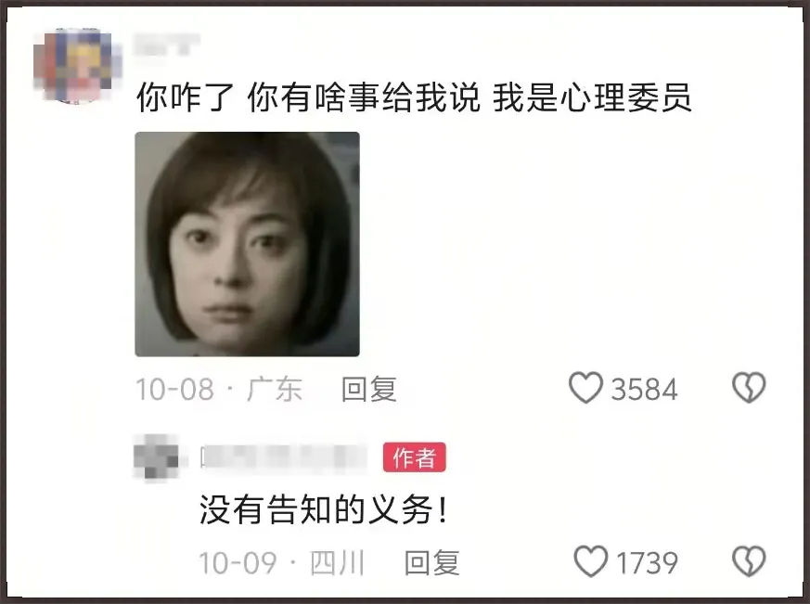Click the red 作者 badge
The height and width of the screenshot is (604, 810).
415,457
